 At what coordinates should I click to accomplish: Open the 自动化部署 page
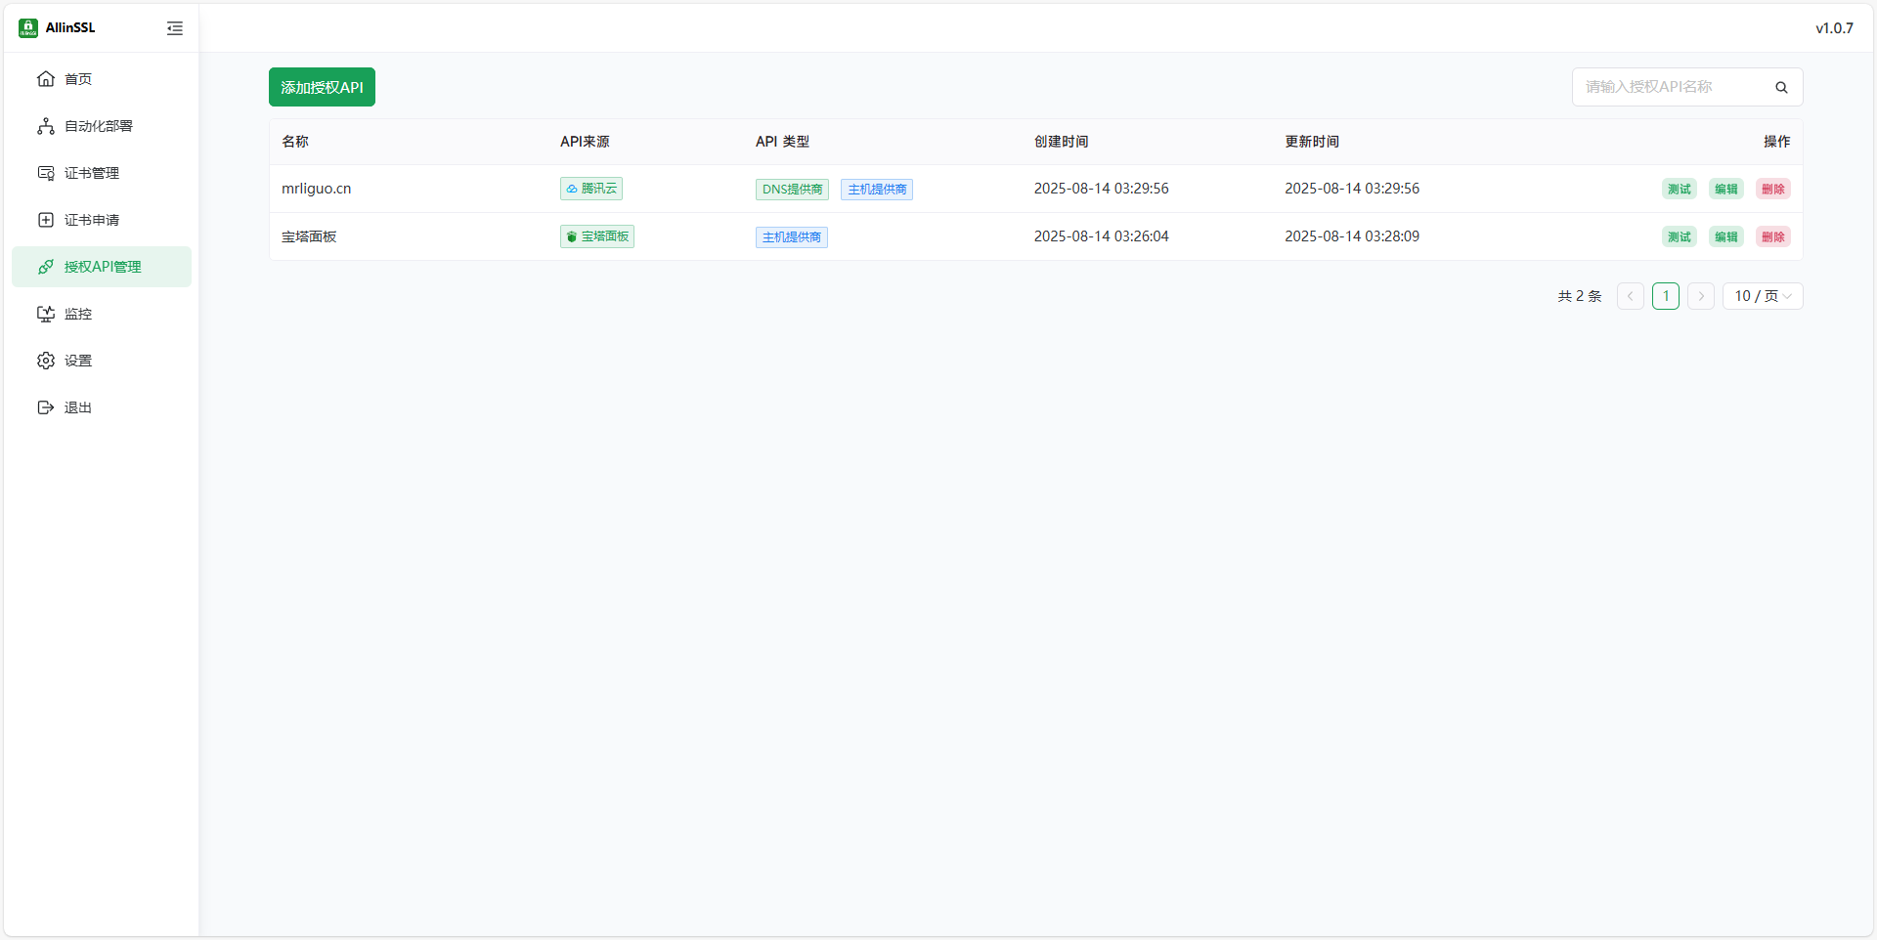(x=98, y=126)
